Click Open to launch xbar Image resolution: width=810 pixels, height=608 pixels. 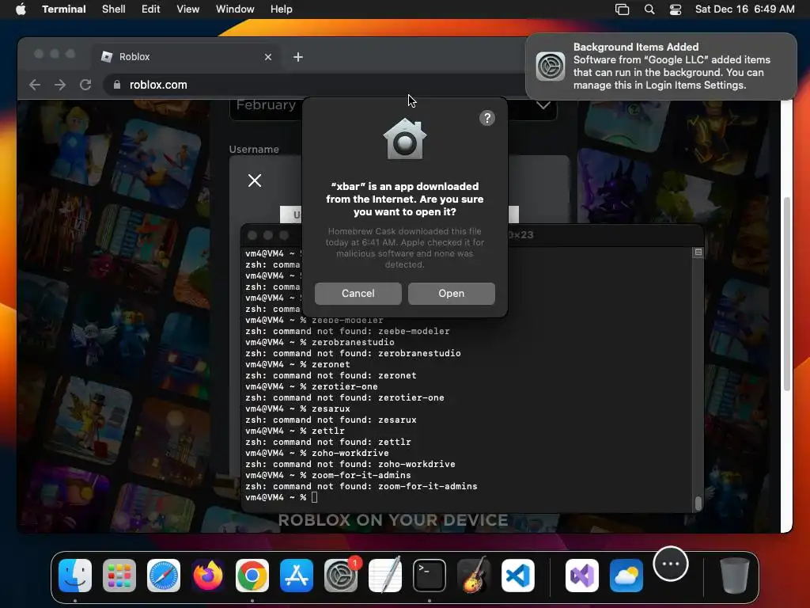click(452, 293)
